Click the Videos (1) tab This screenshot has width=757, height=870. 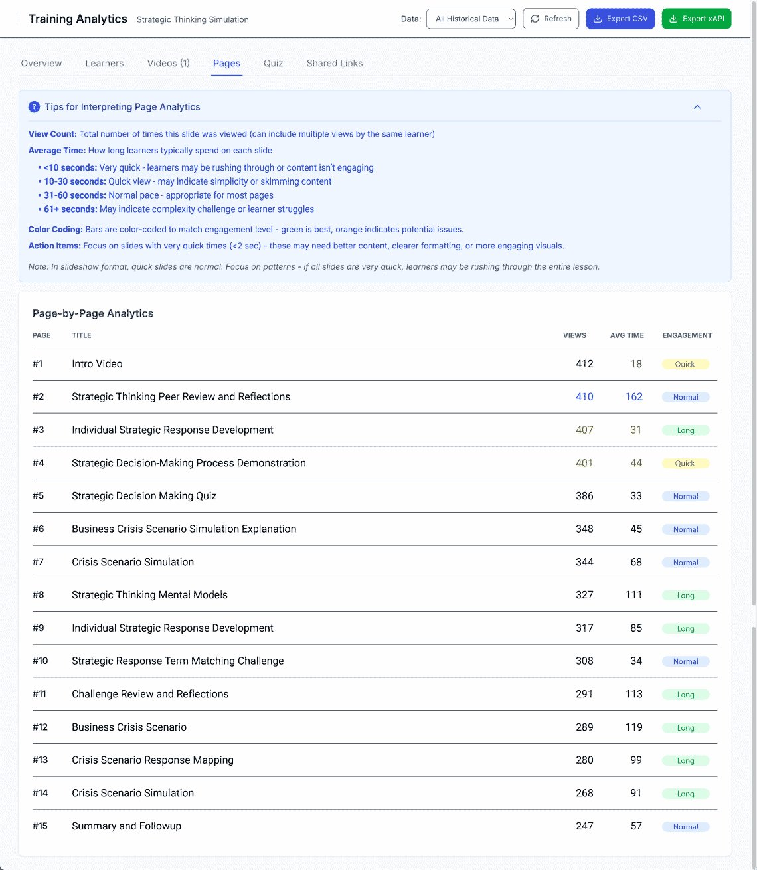(x=168, y=63)
